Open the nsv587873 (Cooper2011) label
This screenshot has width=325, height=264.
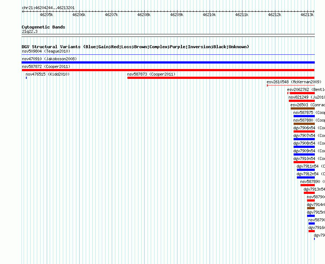coord(151,74)
